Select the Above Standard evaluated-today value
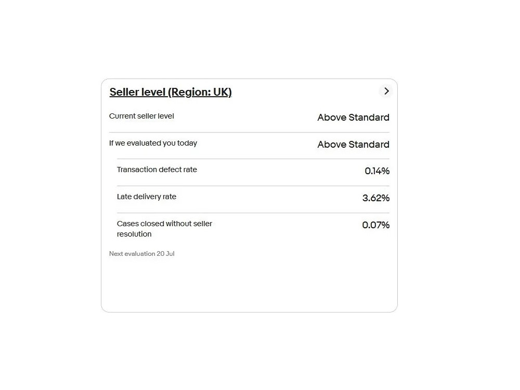Image resolution: width=520 pixels, height=390 pixels. click(x=353, y=145)
